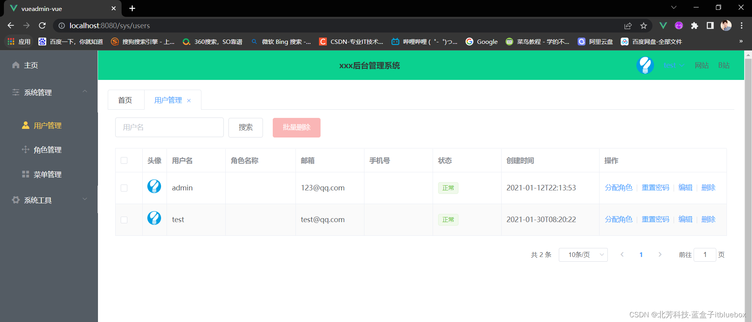Click the 系统工具 gear icon
The image size is (752, 322).
[16, 200]
